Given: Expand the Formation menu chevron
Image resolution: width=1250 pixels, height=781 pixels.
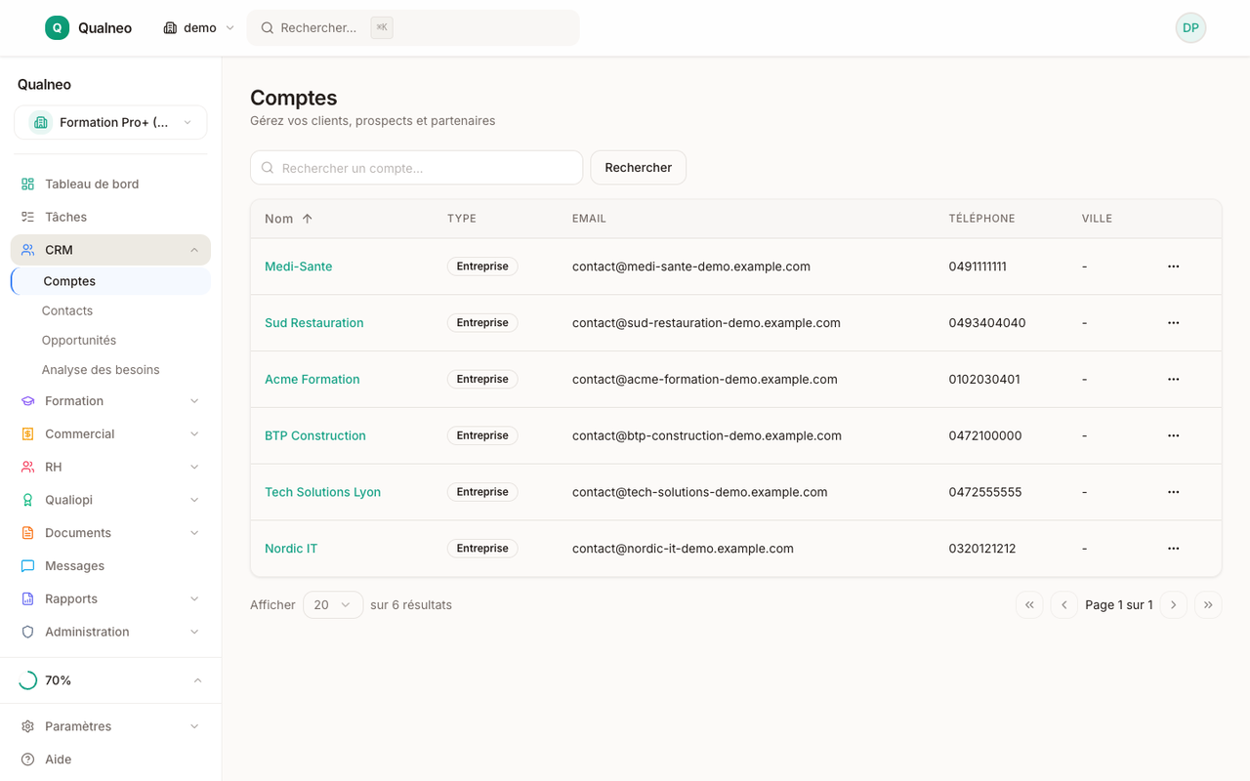Looking at the screenshot, I should pyautogui.click(x=194, y=401).
